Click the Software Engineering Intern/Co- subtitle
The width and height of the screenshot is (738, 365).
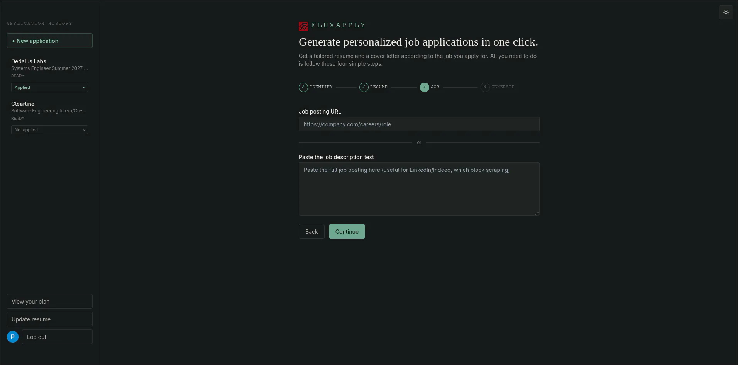49,111
